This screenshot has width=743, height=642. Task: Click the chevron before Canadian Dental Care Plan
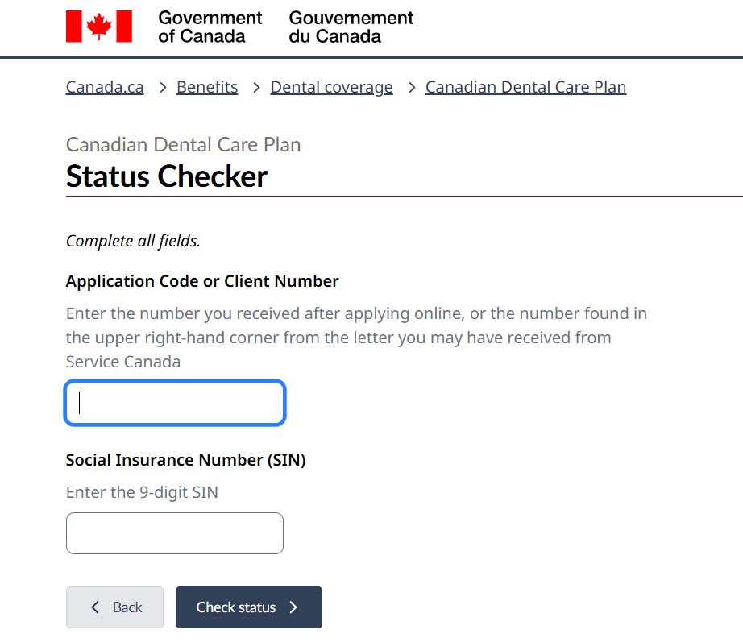(412, 88)
